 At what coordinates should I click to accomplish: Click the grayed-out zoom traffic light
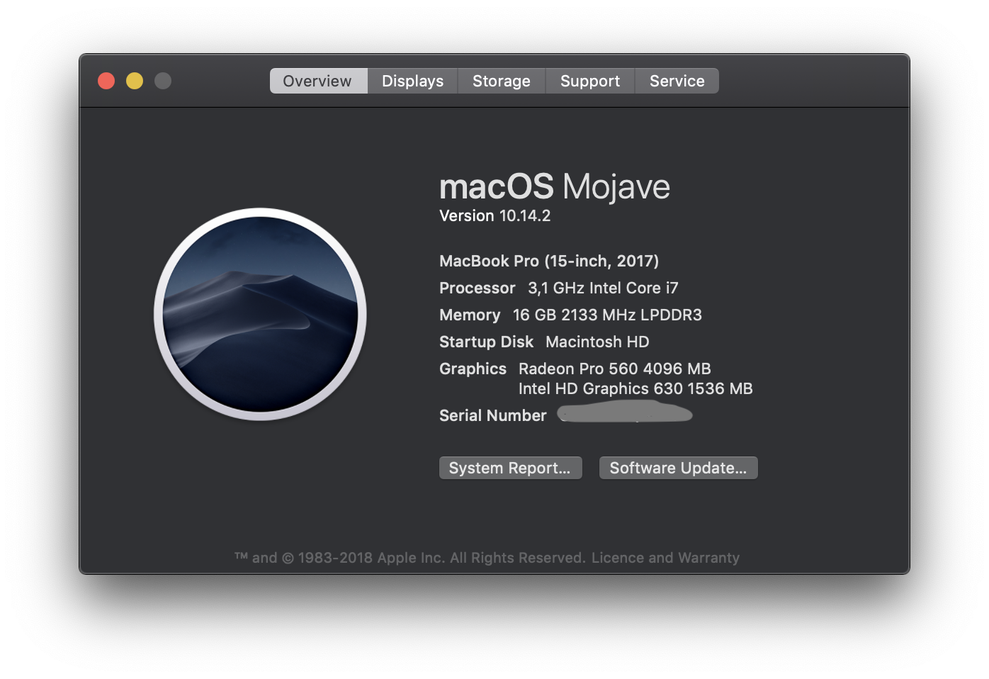162,80
